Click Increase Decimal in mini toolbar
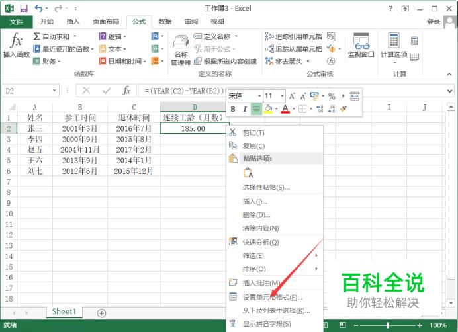The width and height of the screenshot is (458, 332). pyautogui.click(x=320, y=109)
